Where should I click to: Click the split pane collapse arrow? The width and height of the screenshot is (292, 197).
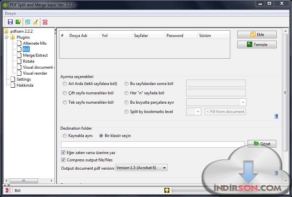(55, 30)
